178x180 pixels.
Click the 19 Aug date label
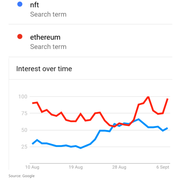(76, 167)
